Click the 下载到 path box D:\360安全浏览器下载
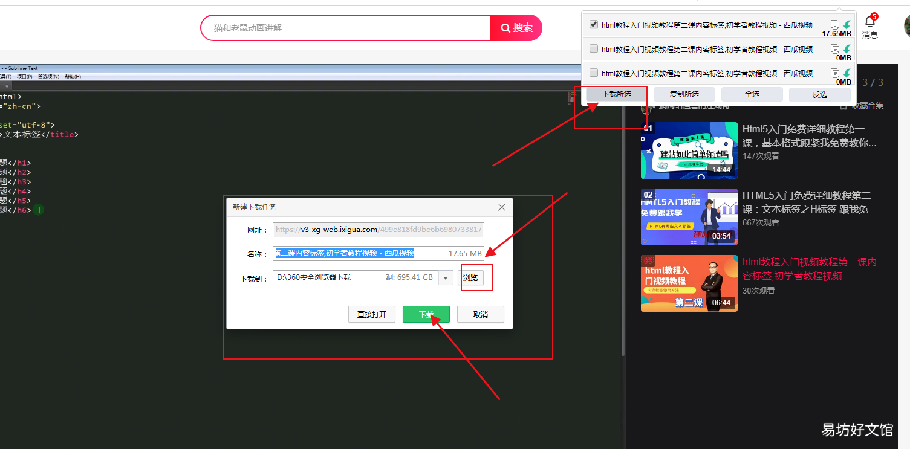Viewport: 910px width, 449px height. tap(357, 277)
